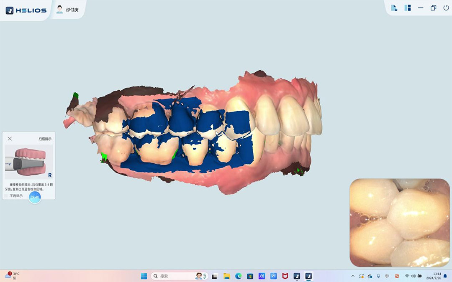Image resolution: width=452 pixels, height=282 pixels.
Task: Click the round blue scan timer button
Action: pyautogui.click(x=35, y=197)
